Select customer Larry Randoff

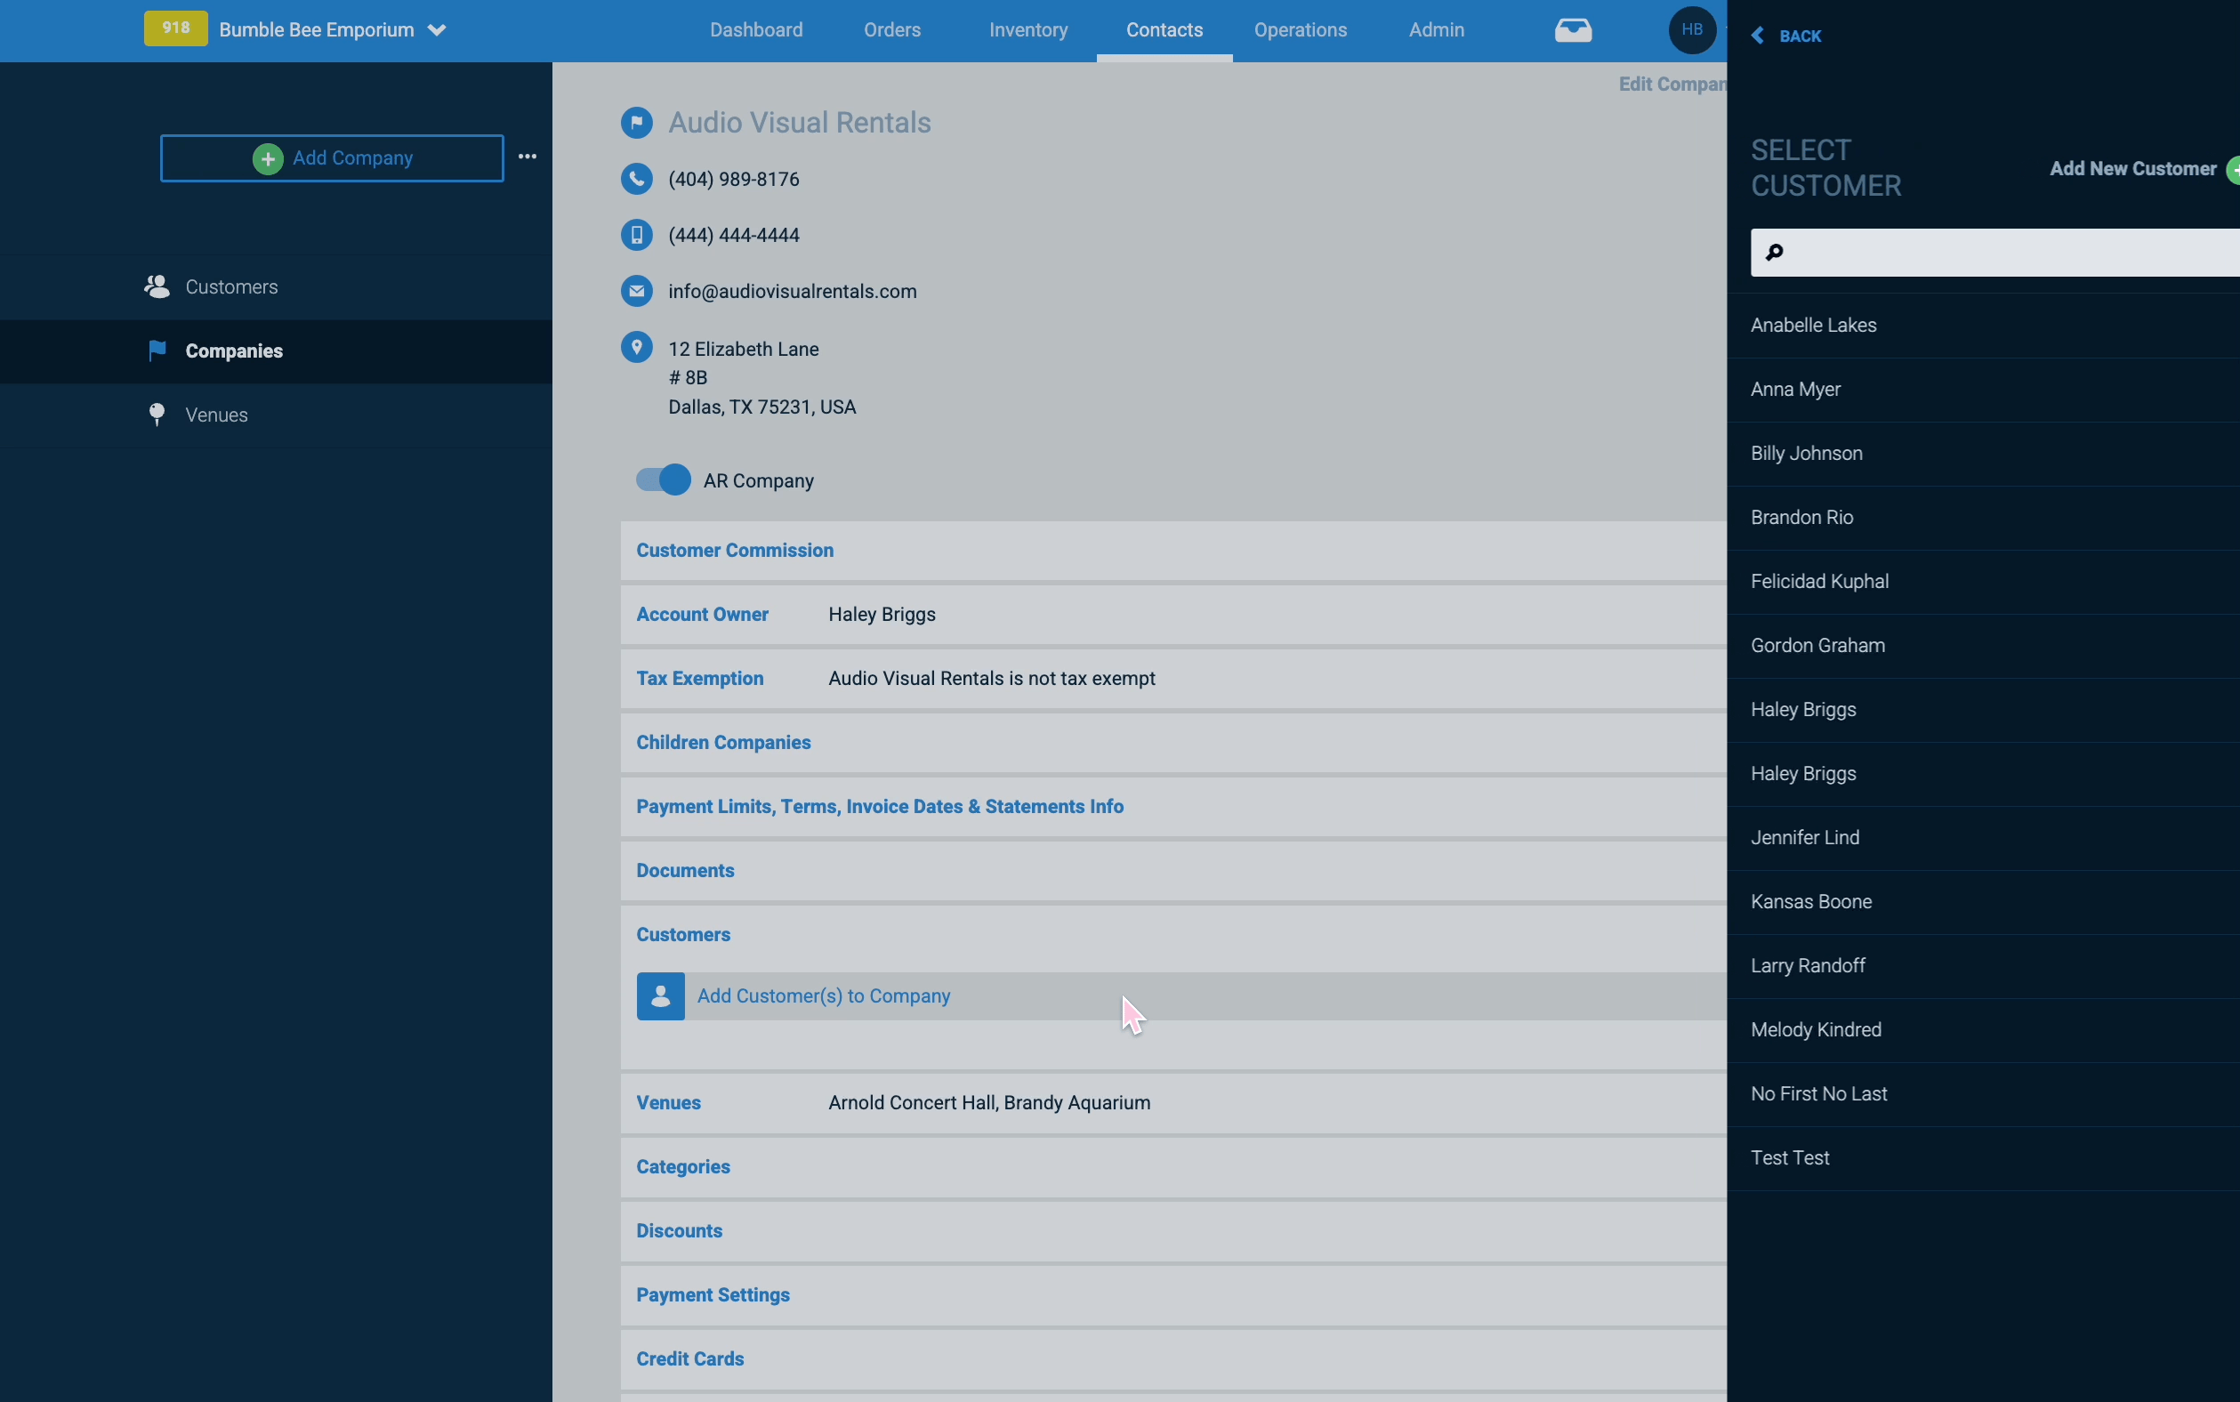pyautogui.click(x=1983, y=965)
